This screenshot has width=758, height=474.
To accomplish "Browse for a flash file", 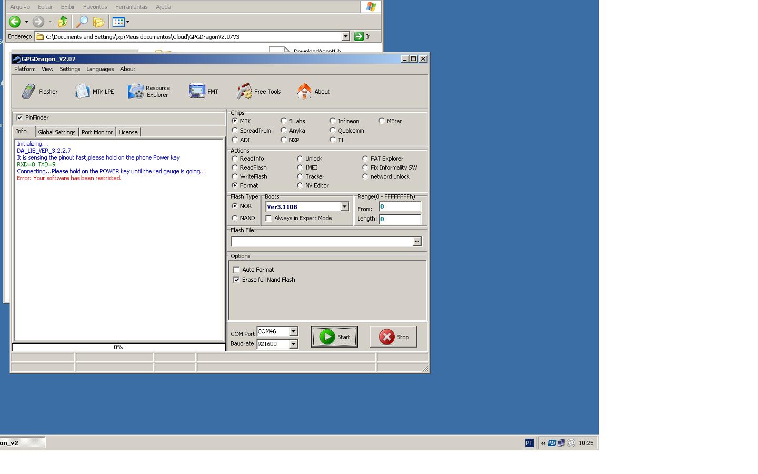I will click(x=417, y=241).
